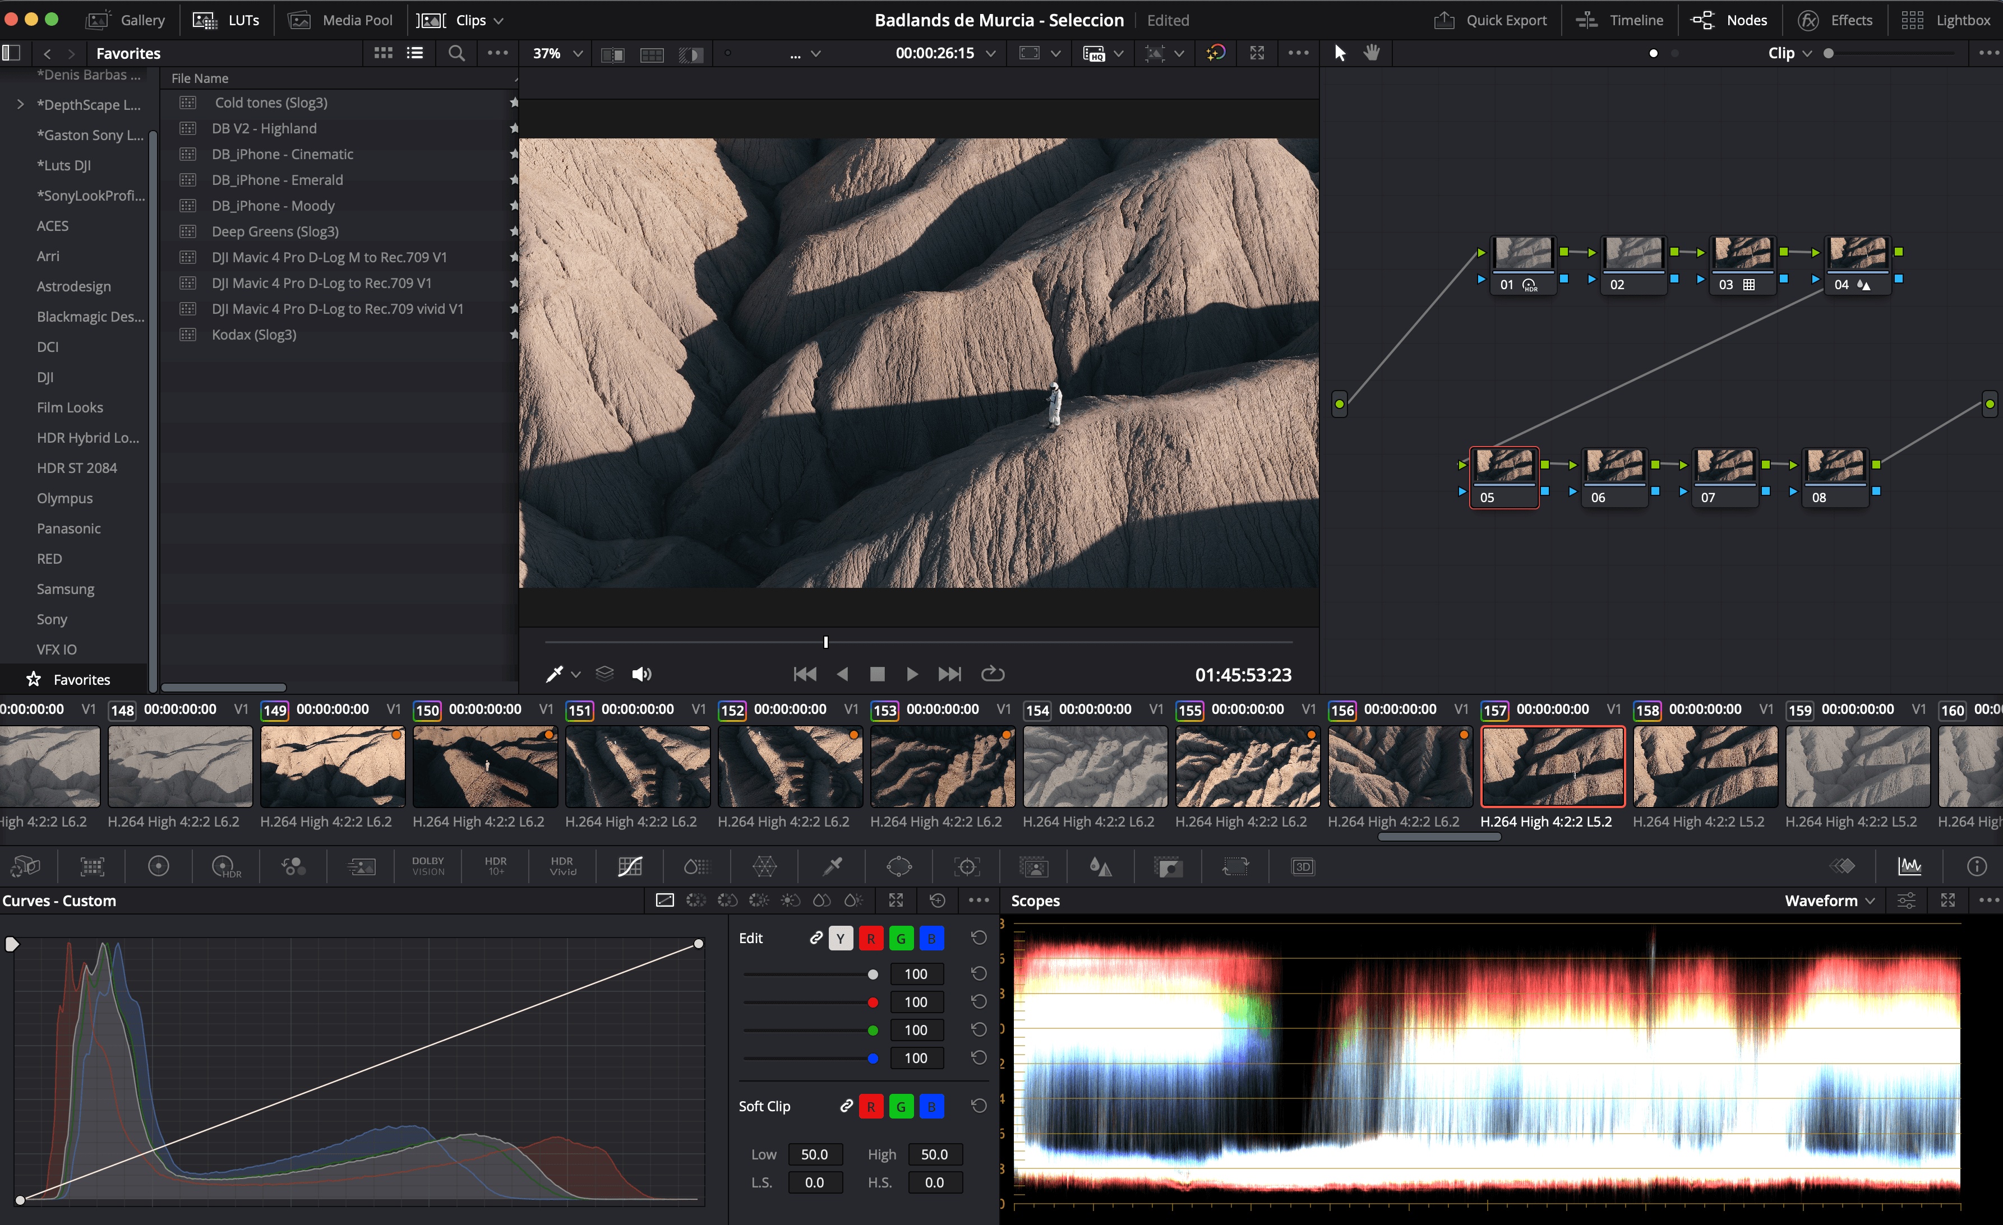Toggle Soft Clip channel link icon

846,1106
